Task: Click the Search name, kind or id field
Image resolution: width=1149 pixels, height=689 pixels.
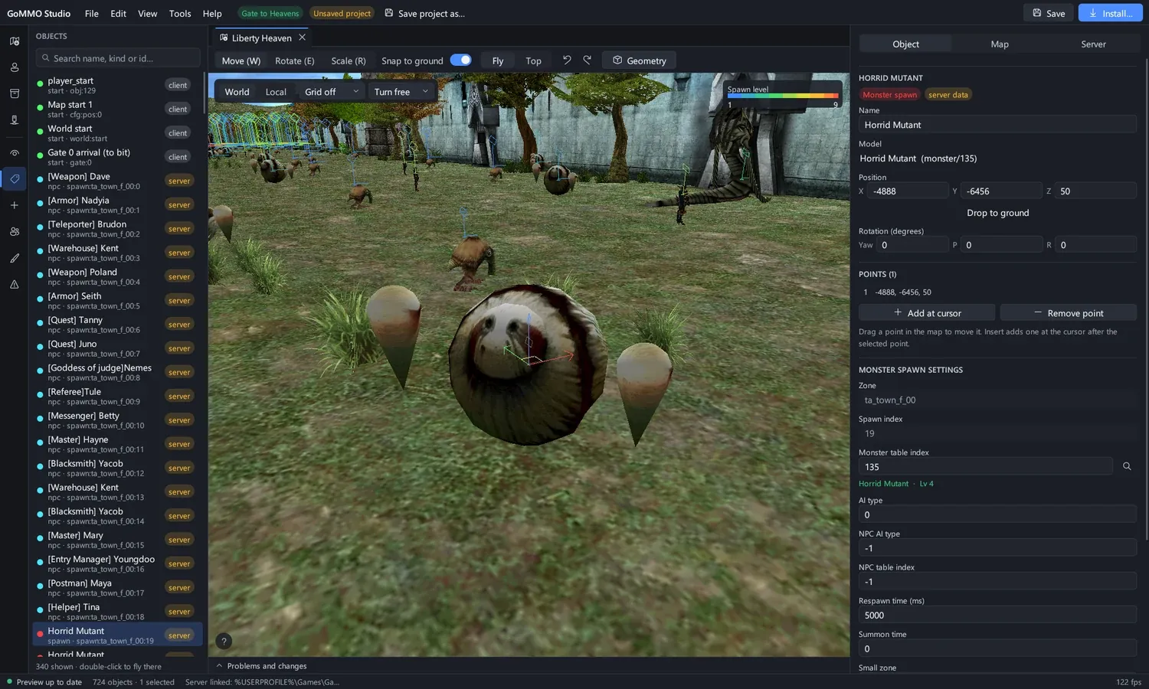Action: click(118, 58)
